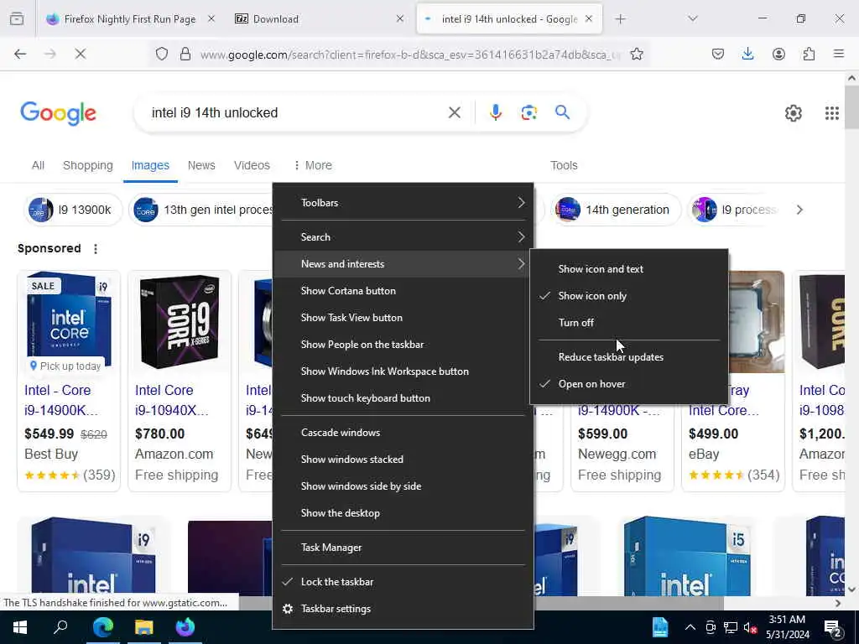This screenshot has height=644, width=859.
Task: Open the Firefox downloads arrow icon
Action: [747, 54]
